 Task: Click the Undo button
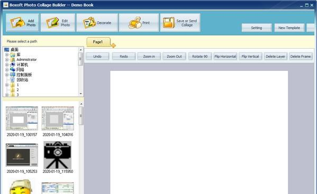97,57
